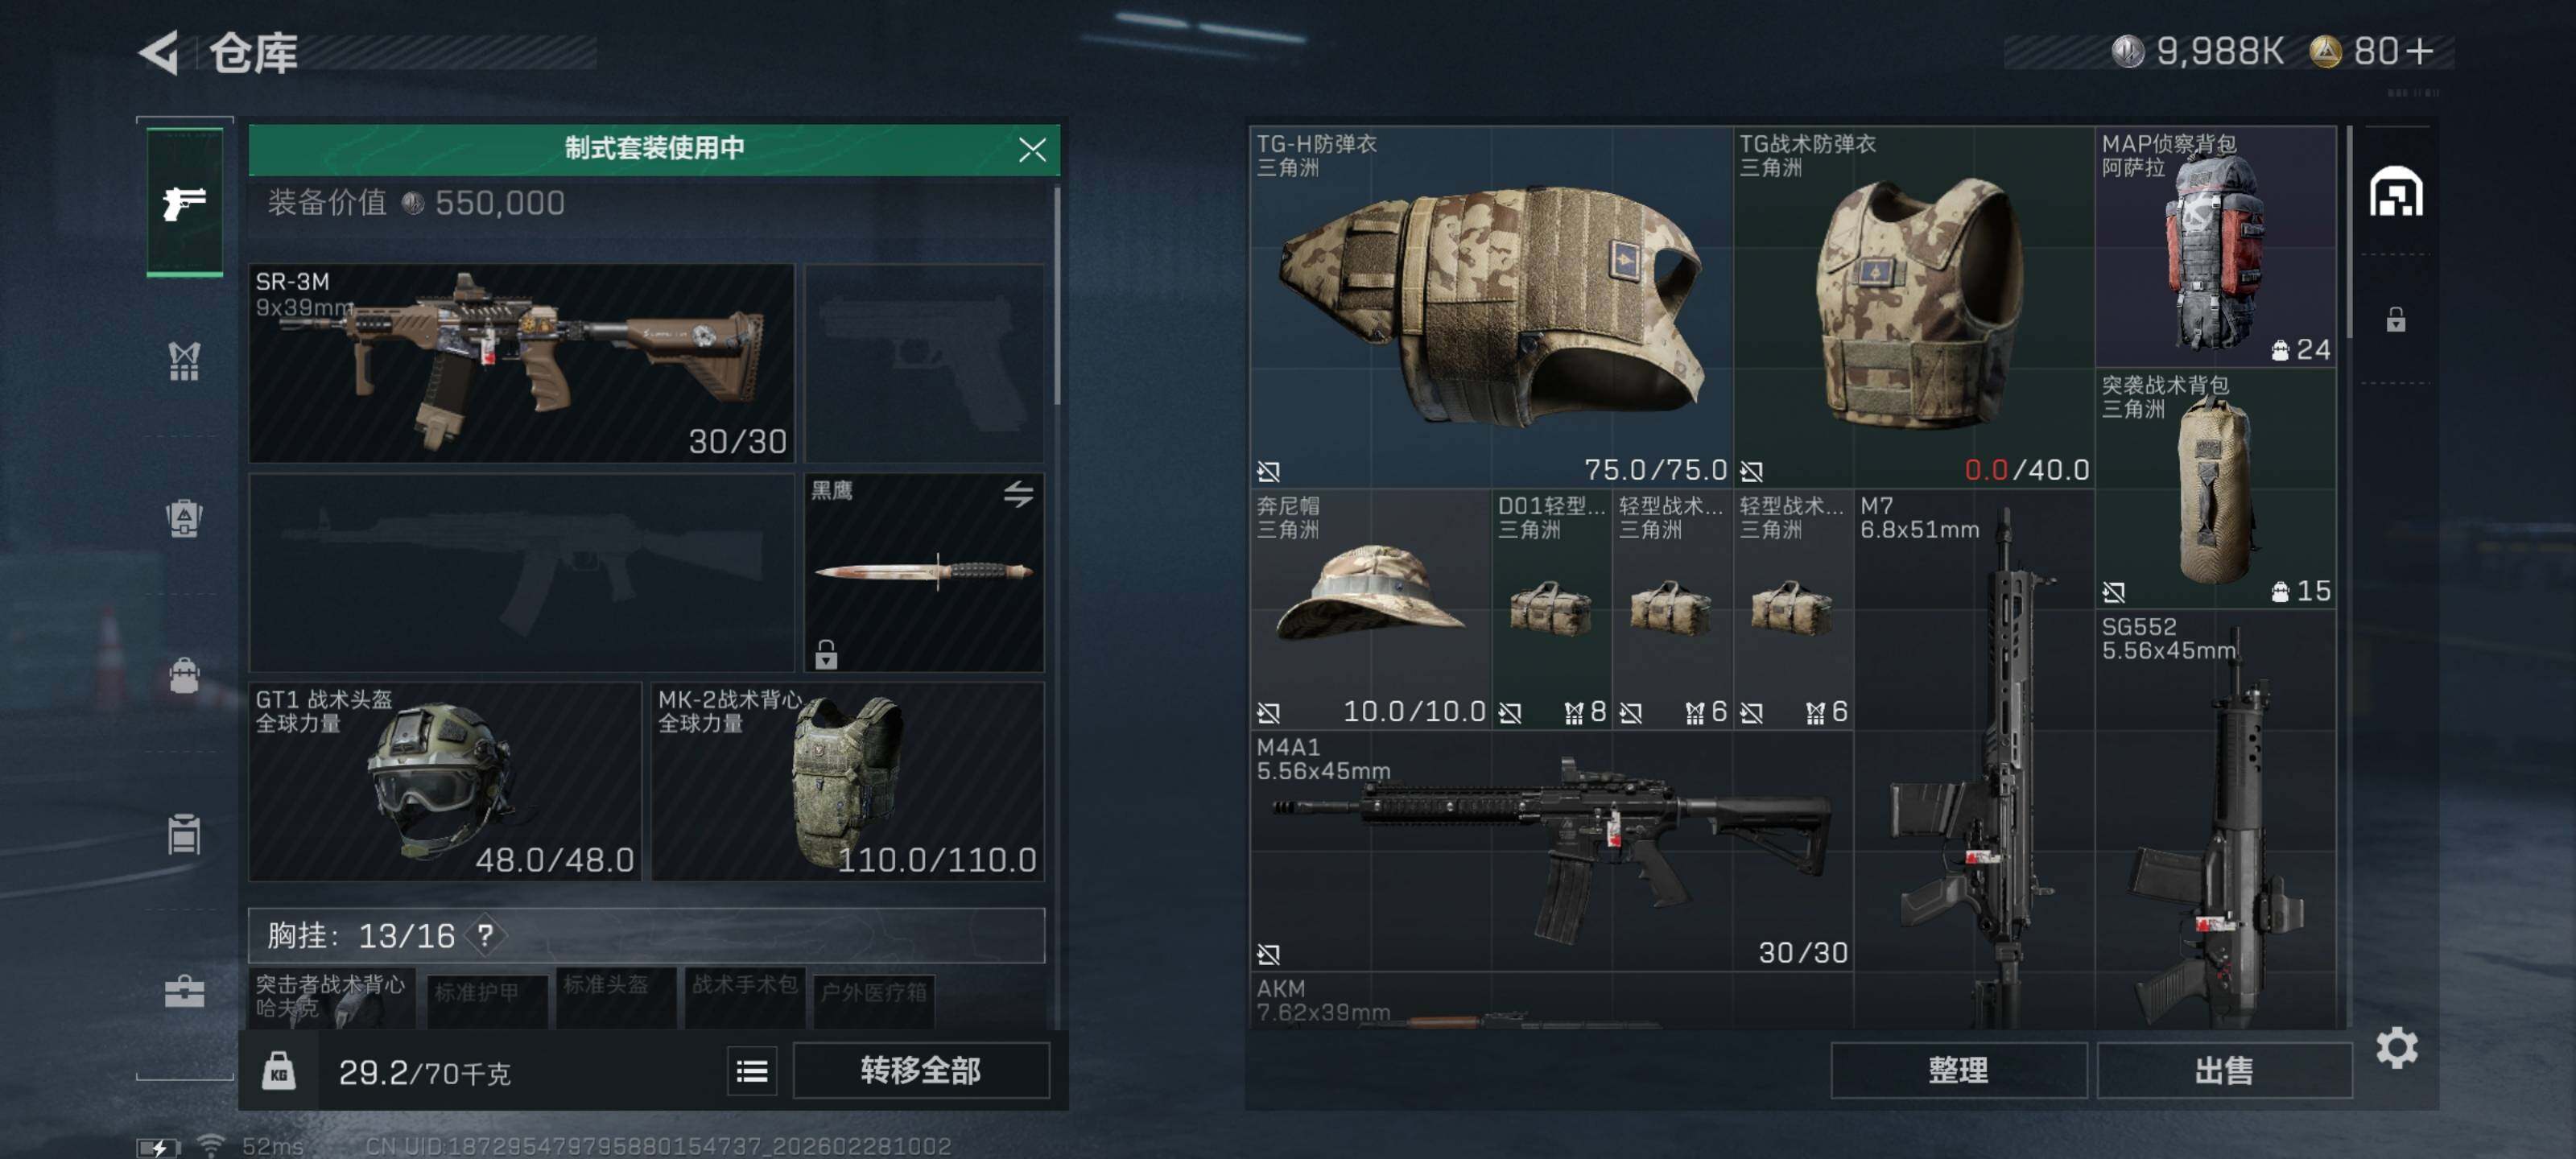Click the 转移全部 button
2576x1159 pixels.
[920, 1070]
